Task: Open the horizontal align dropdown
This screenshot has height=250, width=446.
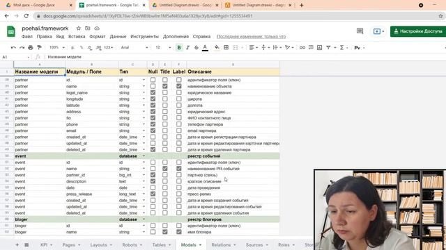Action: point(253,48)
